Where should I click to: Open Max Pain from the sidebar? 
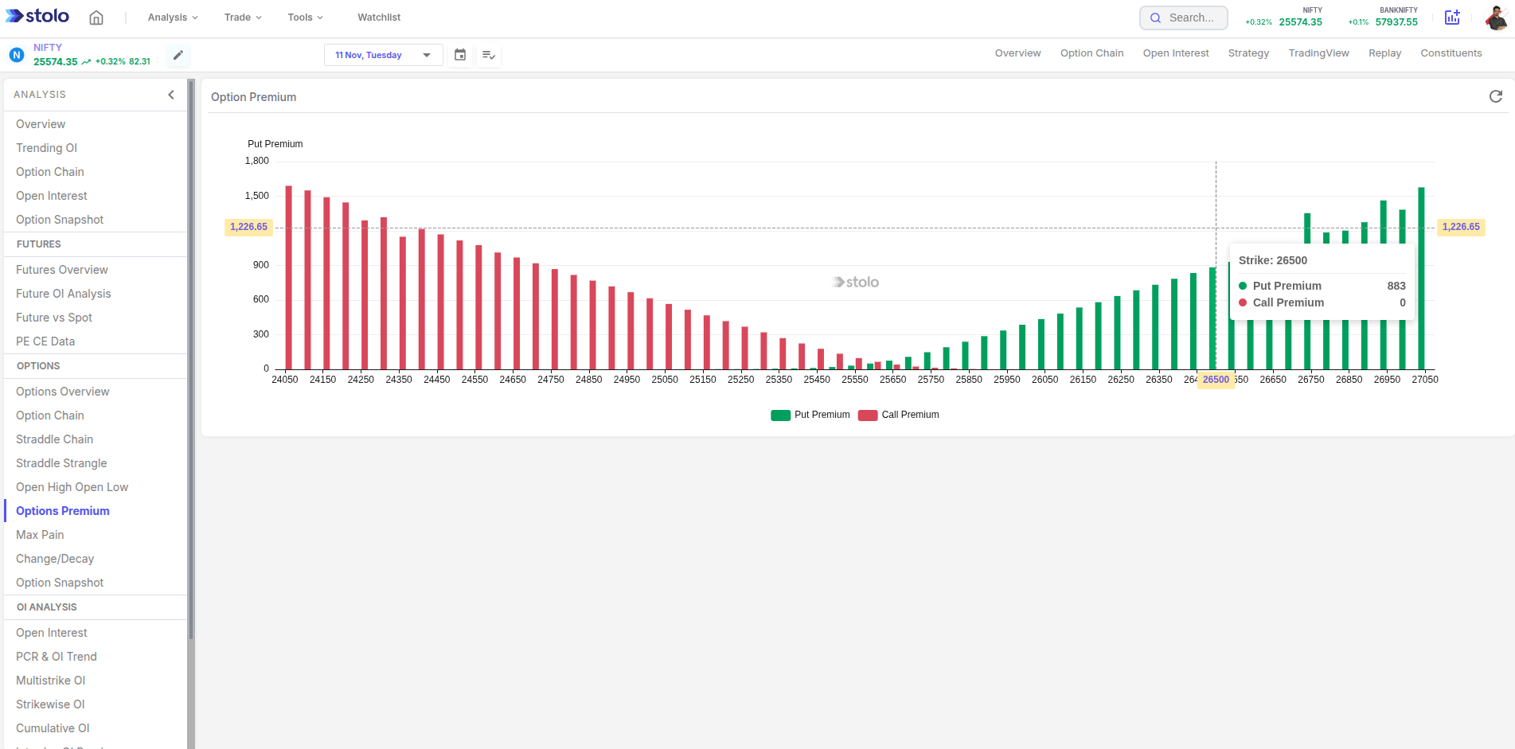coord(39,534)
